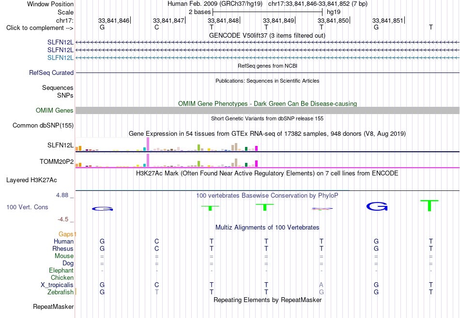Click the Human alignment row label
This screenshot has width=460, height=318.
63,241
